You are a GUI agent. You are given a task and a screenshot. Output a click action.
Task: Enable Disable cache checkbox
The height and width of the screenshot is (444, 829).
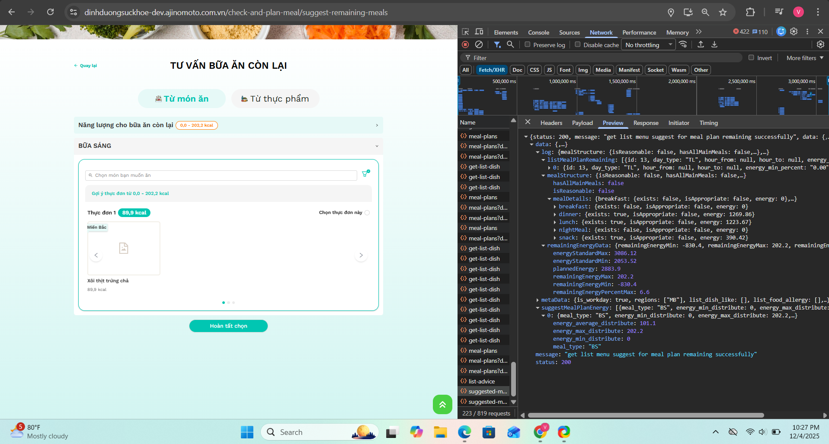coord(577,45)
